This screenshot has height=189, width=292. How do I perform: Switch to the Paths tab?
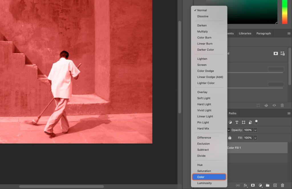tap(232, 113)
